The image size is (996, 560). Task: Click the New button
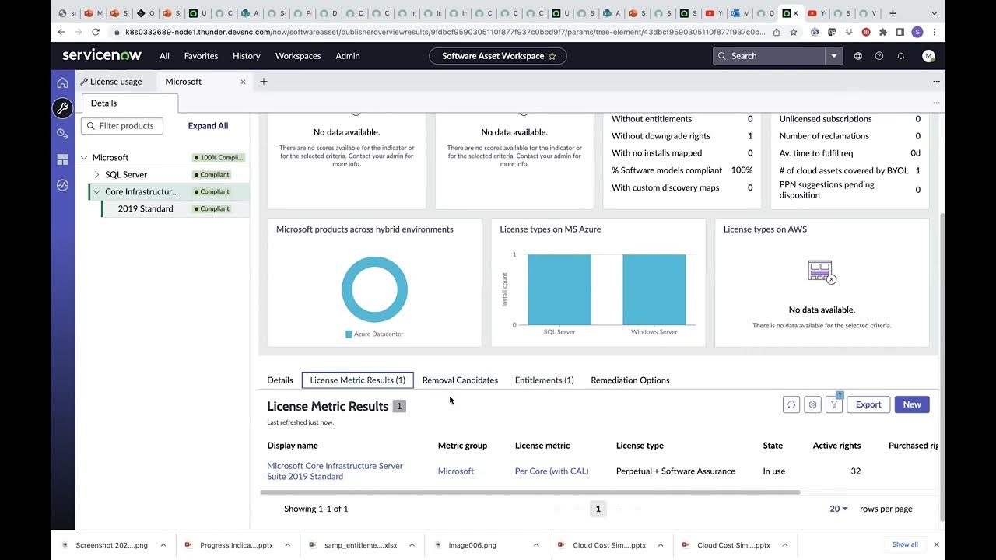[912, 404]
